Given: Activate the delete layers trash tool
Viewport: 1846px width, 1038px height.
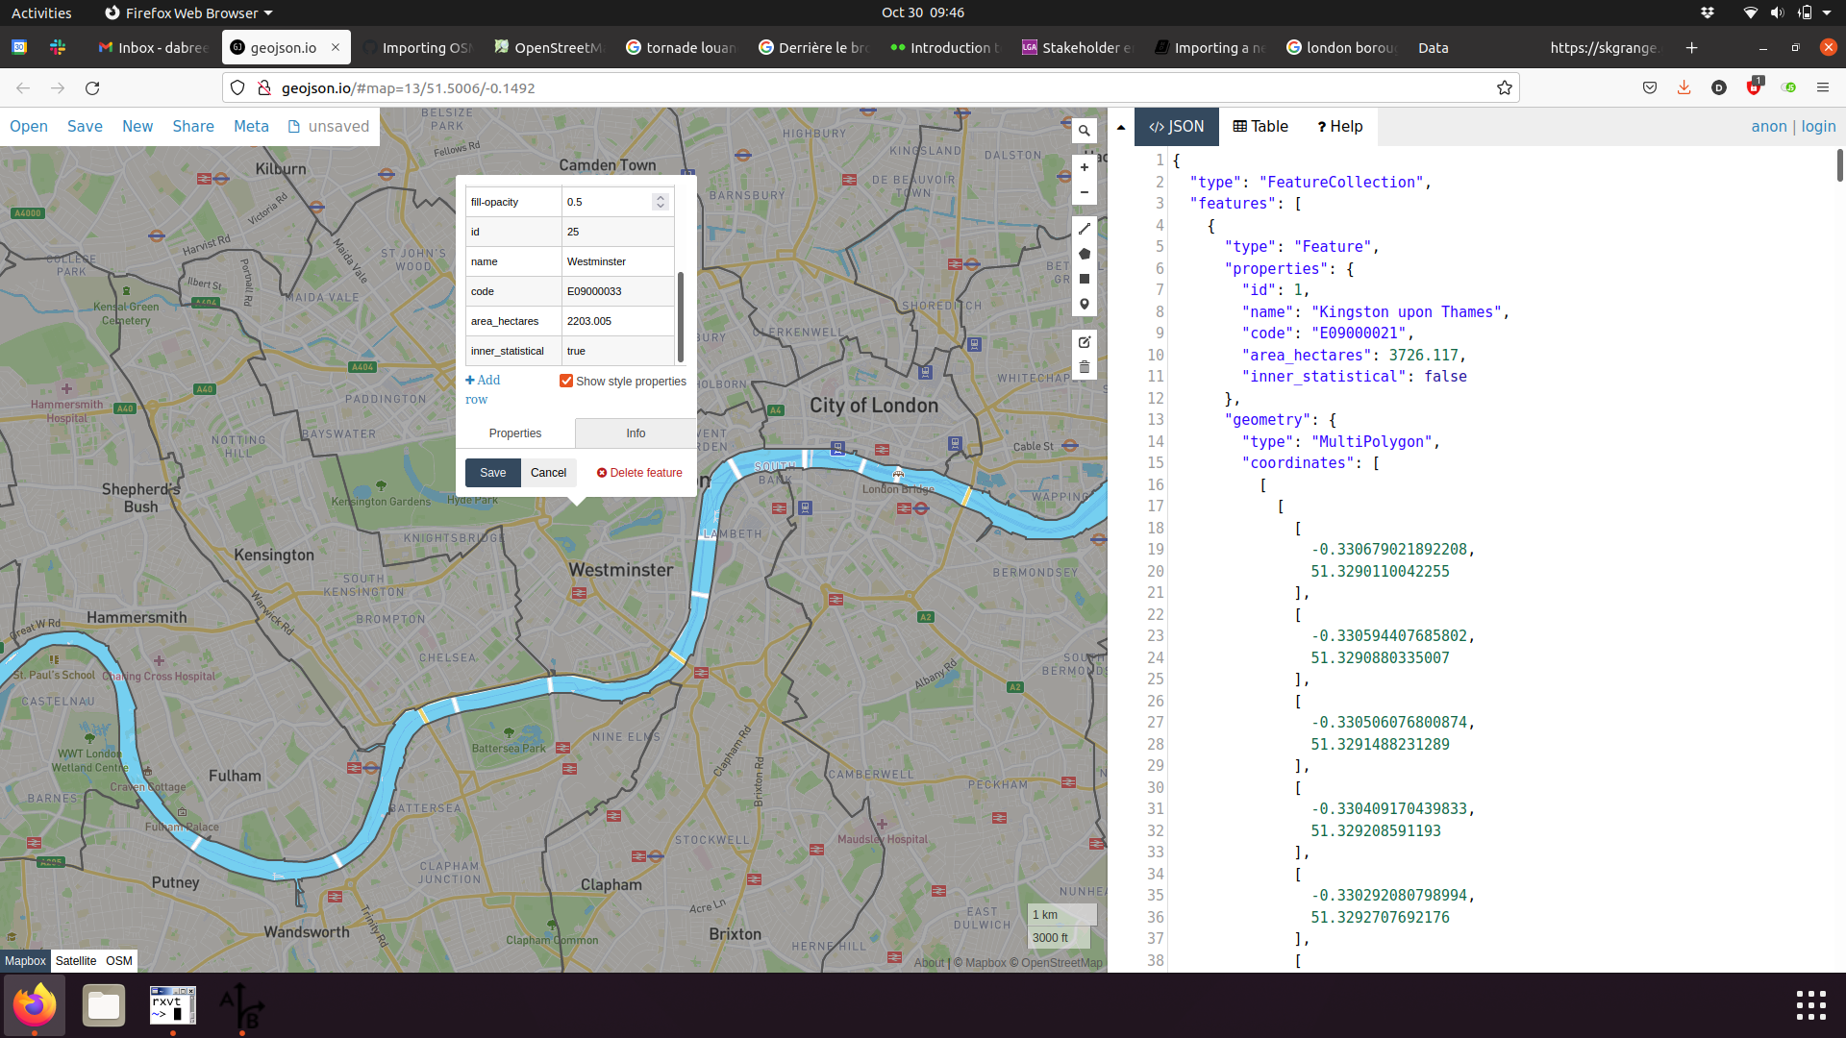Looking at the screenshot, I should pos(1085,367).
